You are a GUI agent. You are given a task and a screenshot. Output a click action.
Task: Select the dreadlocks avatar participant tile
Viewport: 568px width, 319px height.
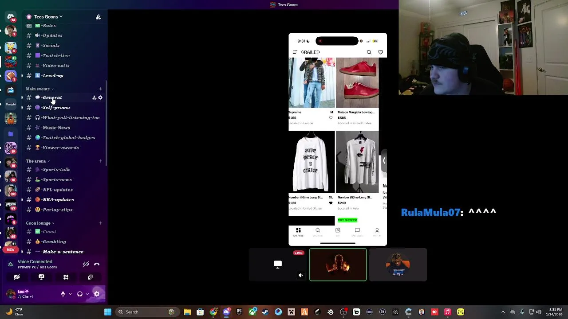coord(398,265)
